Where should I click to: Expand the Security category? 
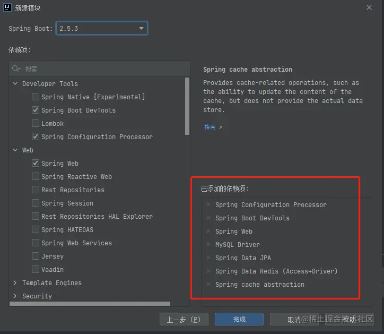[15, 296]
